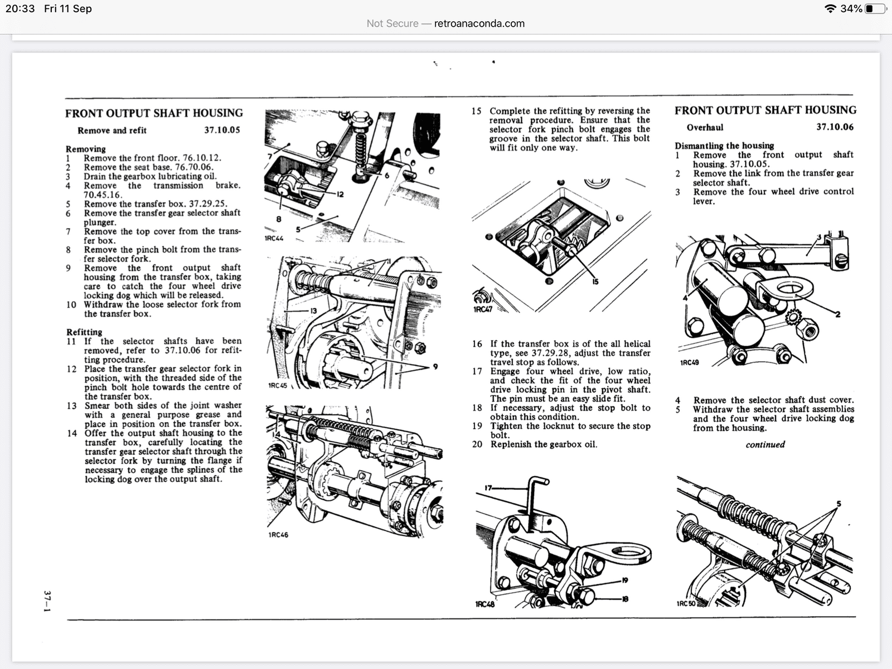892x669 pixels.
Task: Tap step 14 Offer the output shaft housing
Action: (154, 456)
